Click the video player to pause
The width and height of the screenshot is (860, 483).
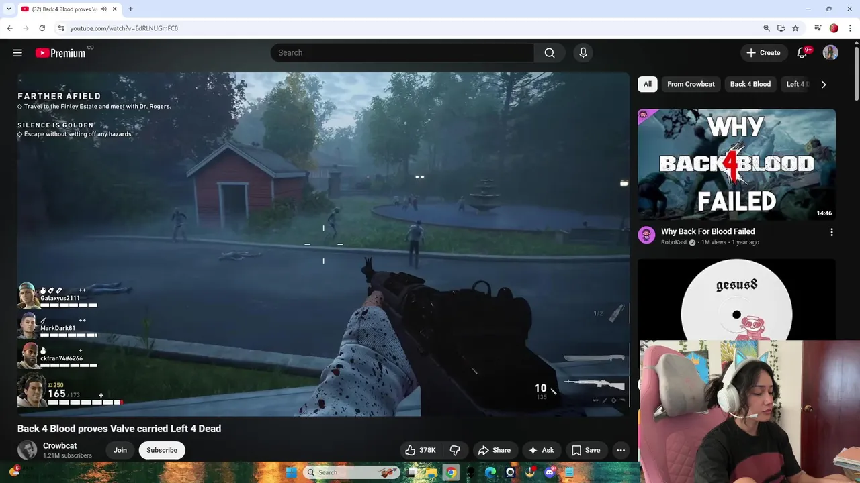pyautogui.click(x=323, y=244)
